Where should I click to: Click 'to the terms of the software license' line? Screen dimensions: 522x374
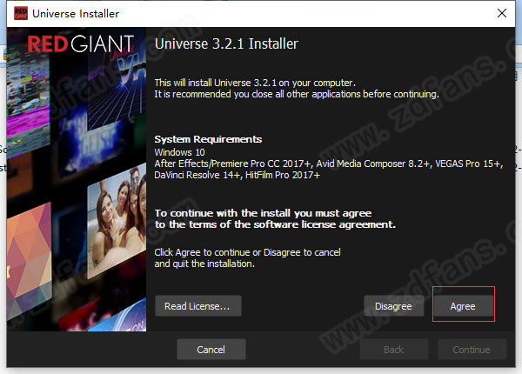(x=275, y=224)
